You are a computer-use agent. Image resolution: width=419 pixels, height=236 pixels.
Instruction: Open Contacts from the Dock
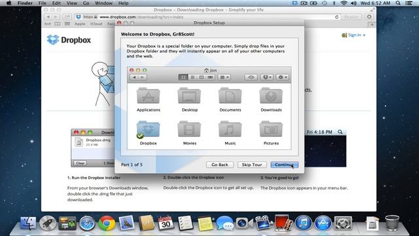[x=146, y=223]
